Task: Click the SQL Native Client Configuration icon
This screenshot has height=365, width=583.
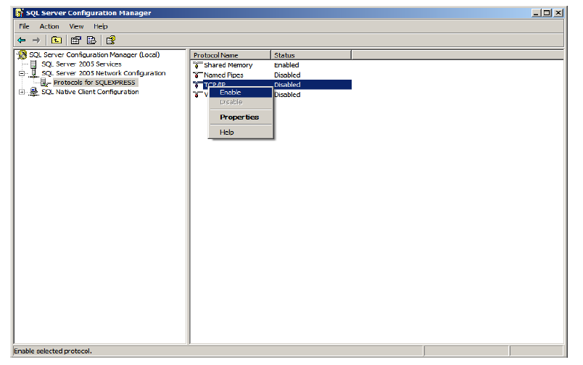Action: 34,92
